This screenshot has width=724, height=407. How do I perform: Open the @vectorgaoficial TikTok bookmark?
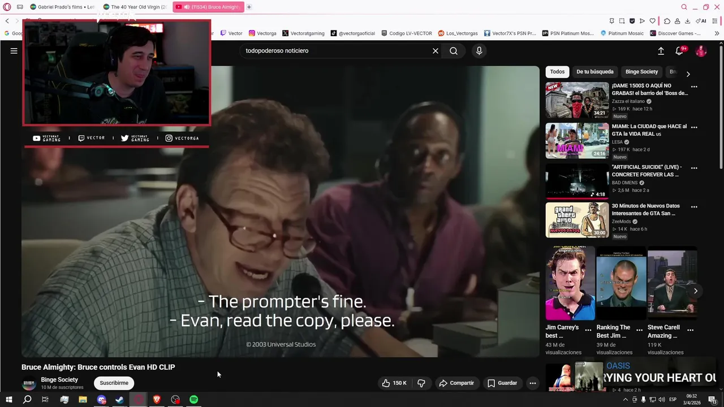[353, 33]
